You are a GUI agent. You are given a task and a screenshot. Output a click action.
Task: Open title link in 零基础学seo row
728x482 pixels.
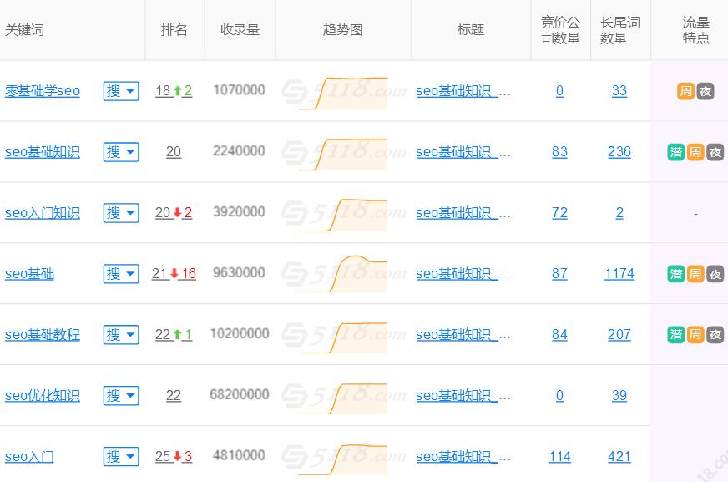[463, 90]
